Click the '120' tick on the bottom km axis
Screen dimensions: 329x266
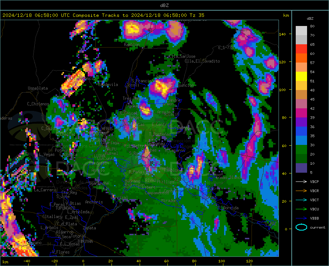(249, 261)
